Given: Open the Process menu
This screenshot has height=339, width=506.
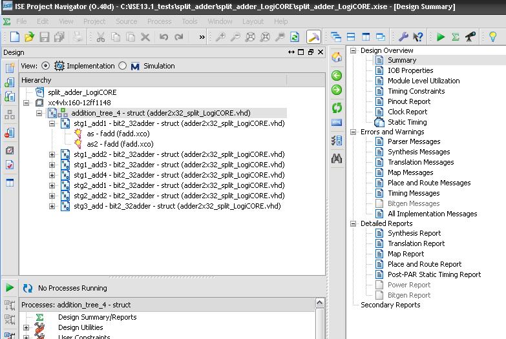Looking at the screenshot, I should coord(159,21).
